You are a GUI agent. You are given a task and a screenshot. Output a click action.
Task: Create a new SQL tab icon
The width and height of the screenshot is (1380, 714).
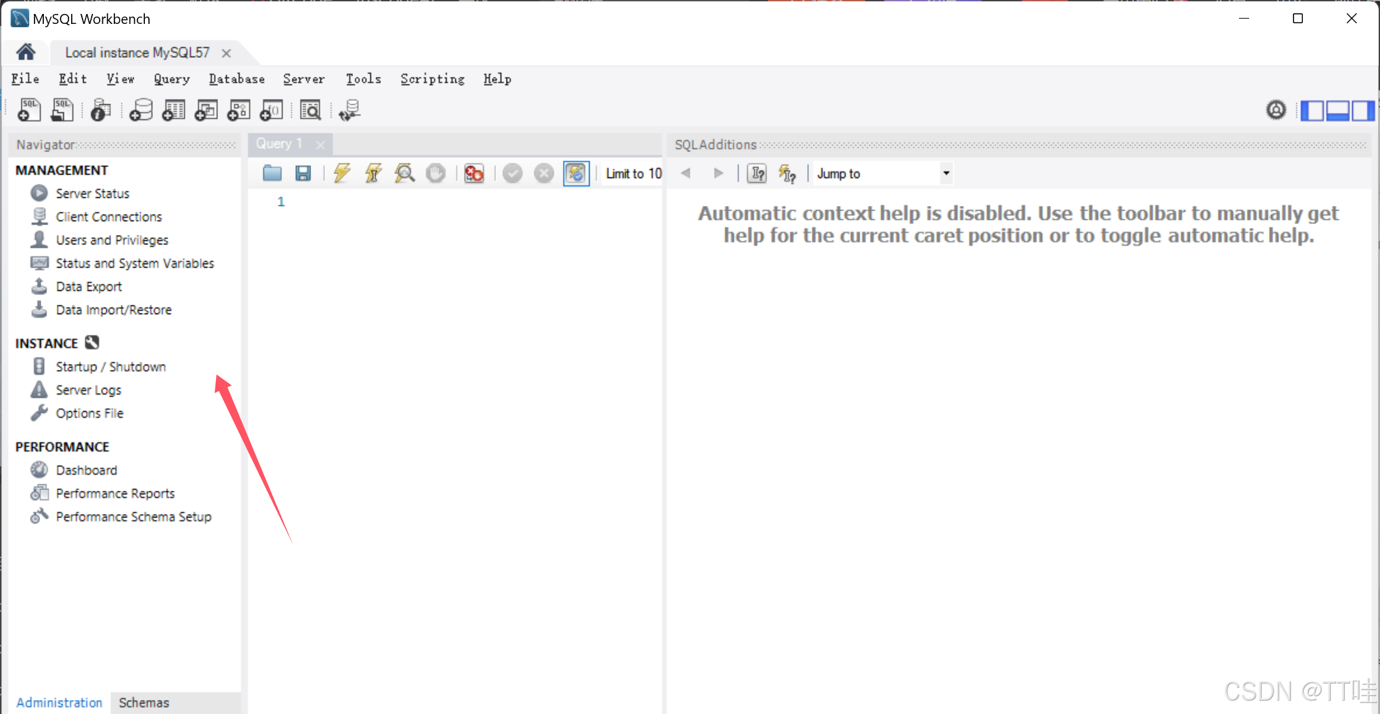[x=29, y=110]
